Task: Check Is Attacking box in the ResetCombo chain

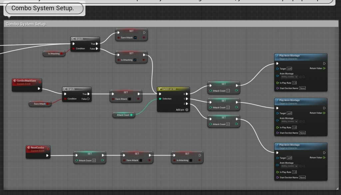Action: [191, 160]
